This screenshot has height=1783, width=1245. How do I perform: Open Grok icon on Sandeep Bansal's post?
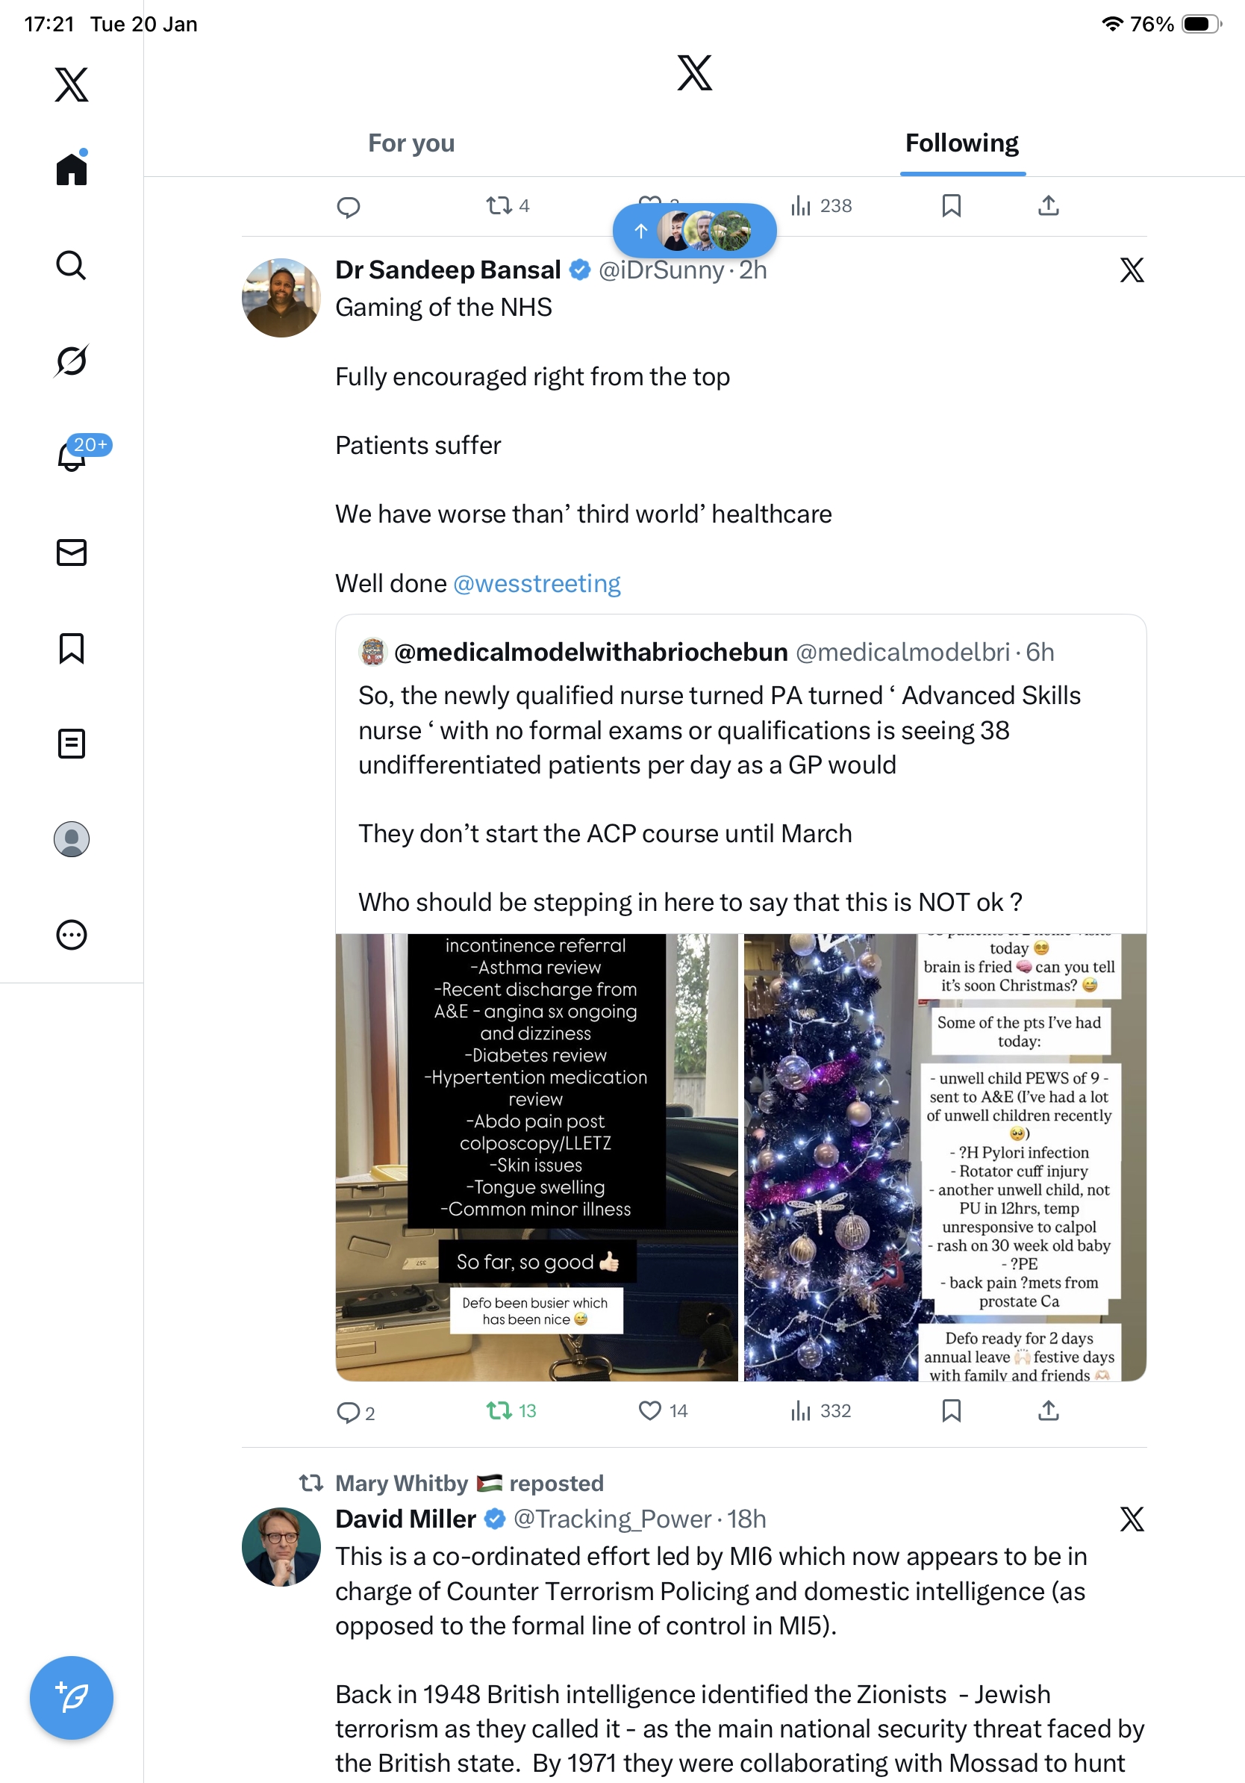1132,270
